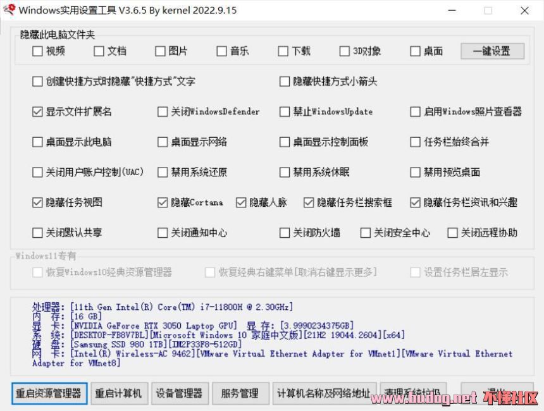Tick the 桌面 folder checkbox
The height and width of the screenshot is (411, 544).
point(416,51)
